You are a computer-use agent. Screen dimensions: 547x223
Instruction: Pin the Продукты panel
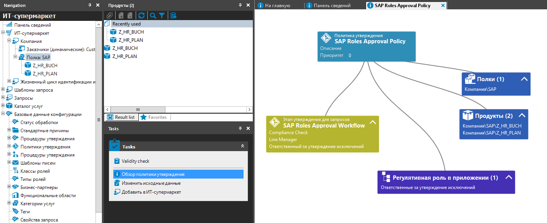(x=240, y=5)
